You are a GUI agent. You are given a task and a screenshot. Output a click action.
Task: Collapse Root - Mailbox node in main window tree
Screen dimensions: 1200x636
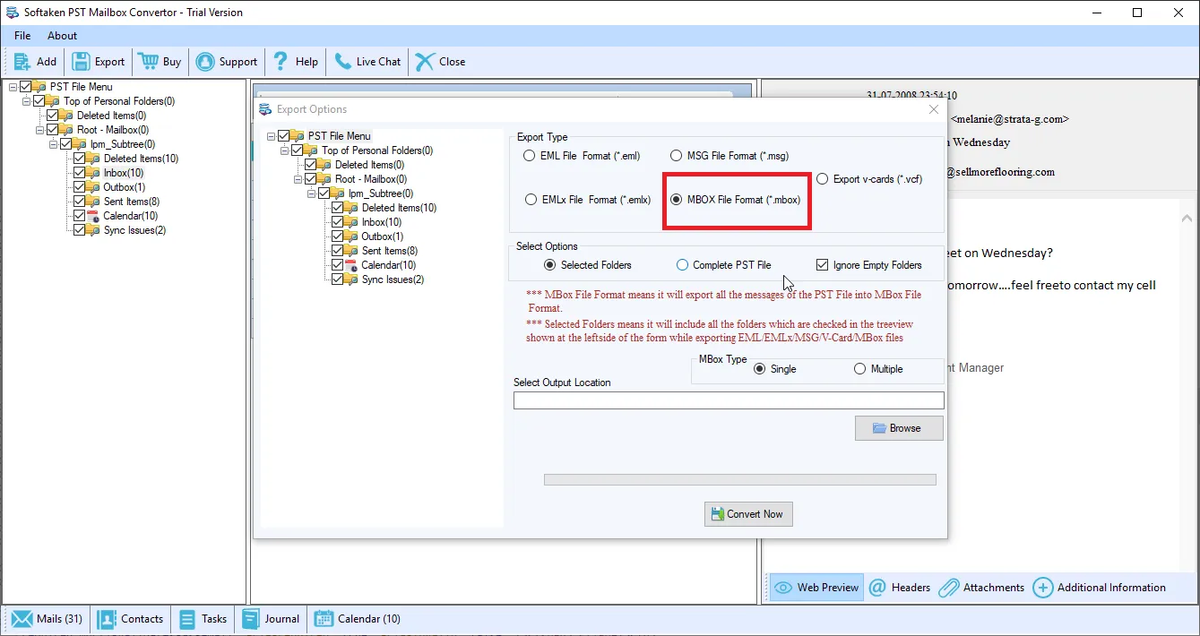click(x=39, y=130)
